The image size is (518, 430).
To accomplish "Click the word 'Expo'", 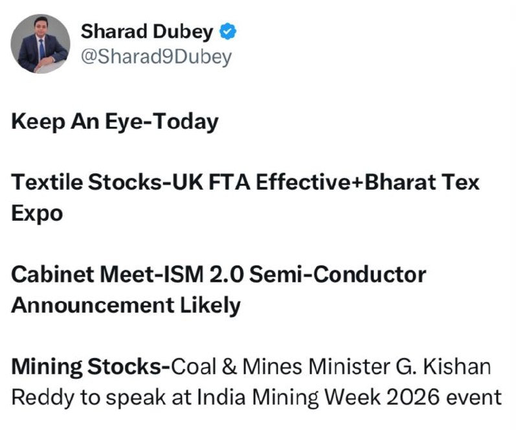I will [37, 214].
